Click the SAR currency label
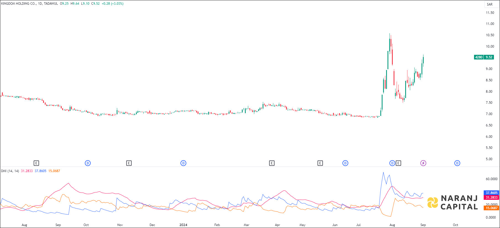500x228 pixels. point(490,4)
